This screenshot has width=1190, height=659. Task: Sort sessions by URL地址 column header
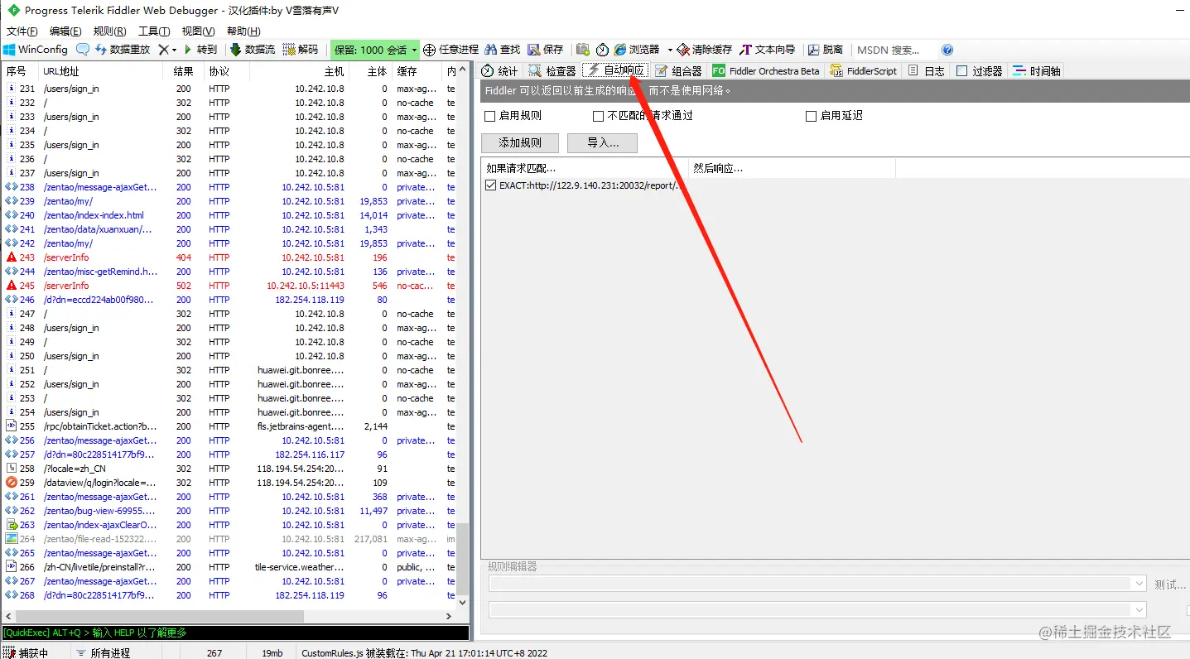[x=101, y=71]
